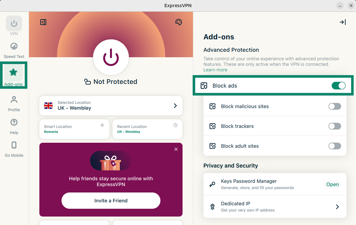Select the Add-ons sidebar tab
The image size is (356, 225).
pos(13,73)
